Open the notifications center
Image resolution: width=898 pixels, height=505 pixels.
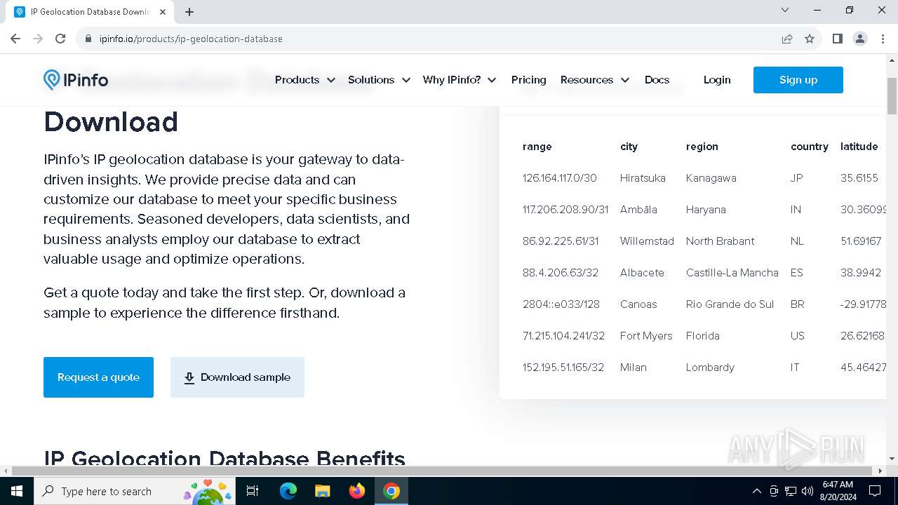[x=875, y=491]
